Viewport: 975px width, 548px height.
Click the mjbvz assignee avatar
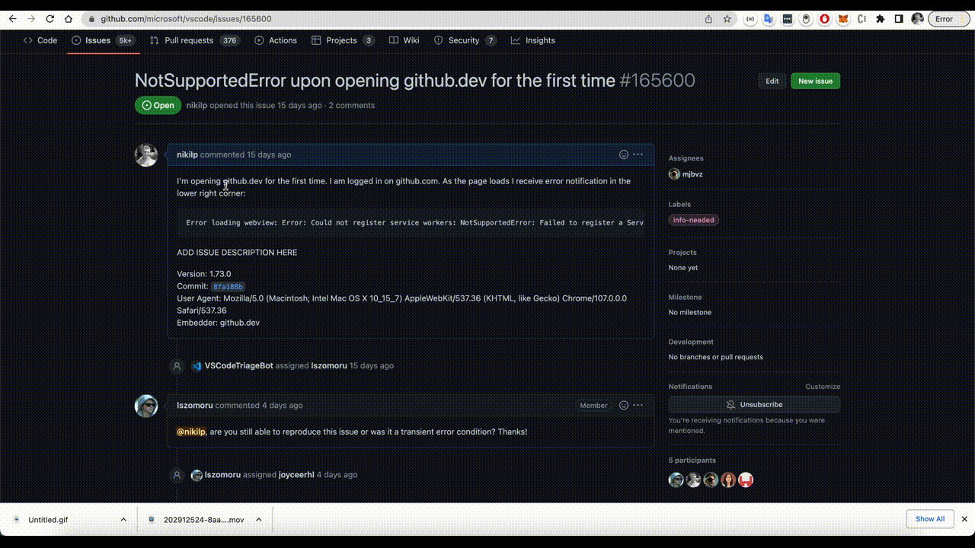tap(674, 174)
